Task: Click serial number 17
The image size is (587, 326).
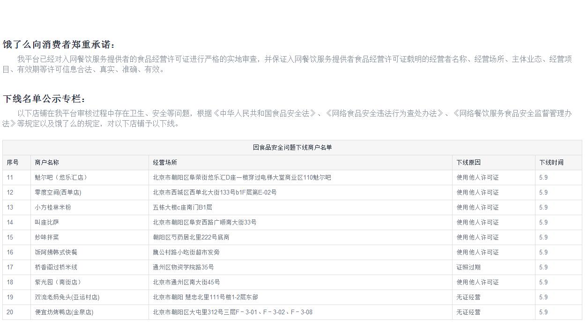Action: tap(10, 267)
